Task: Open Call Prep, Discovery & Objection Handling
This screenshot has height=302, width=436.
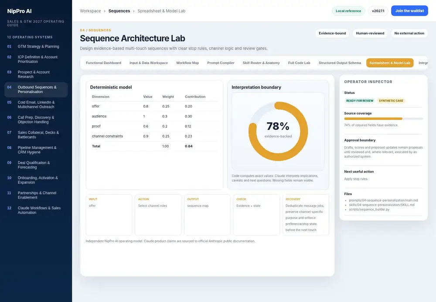Action: 36,120
